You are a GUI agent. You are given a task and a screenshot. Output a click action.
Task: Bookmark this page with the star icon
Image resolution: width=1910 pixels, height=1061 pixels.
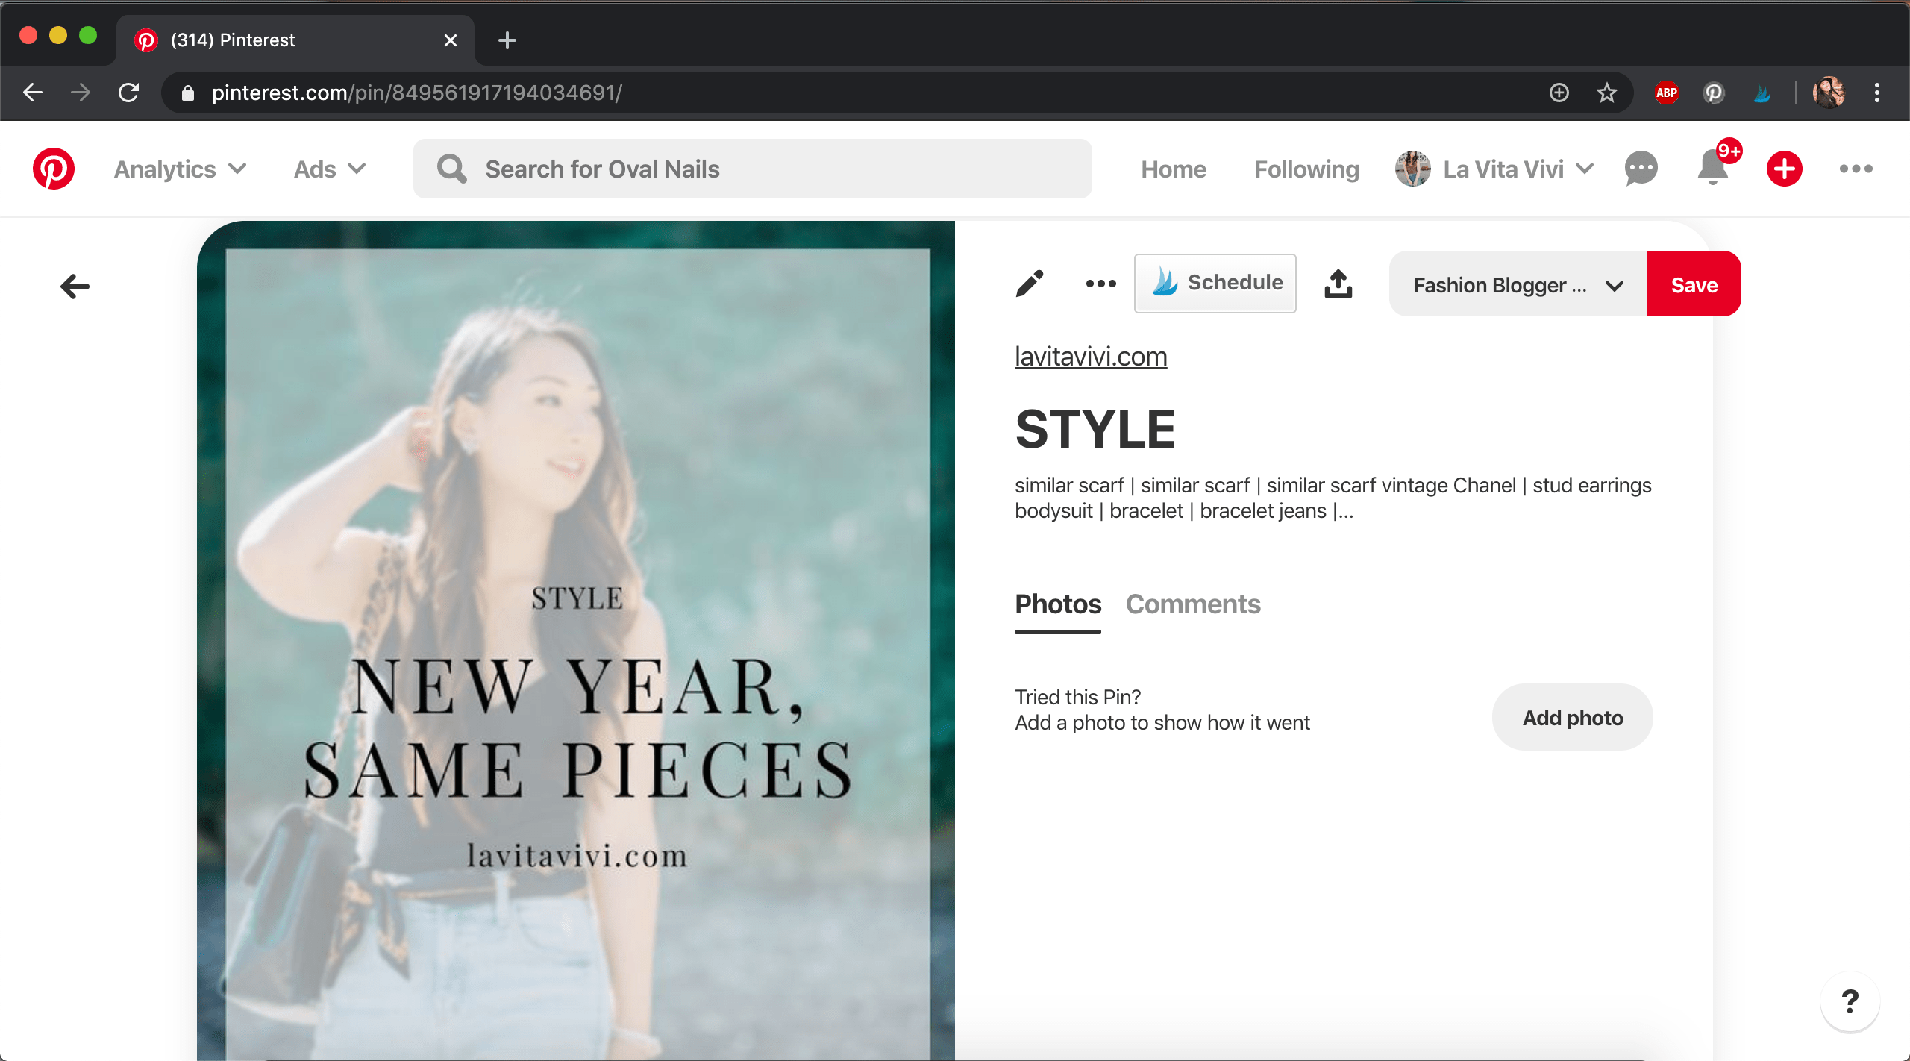[x=1606, y=93]
